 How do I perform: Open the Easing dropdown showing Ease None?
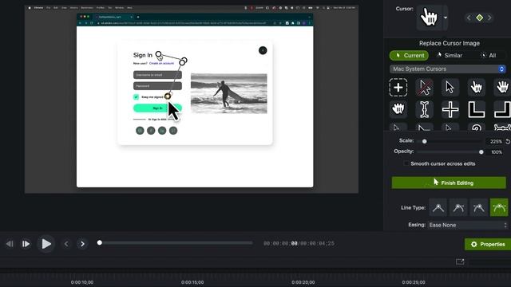(x=468, y=225)
